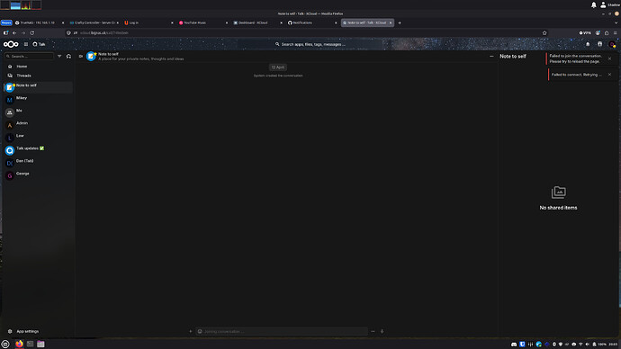
Task: Open the Mc group conversation
Action: tap(38, 112)
